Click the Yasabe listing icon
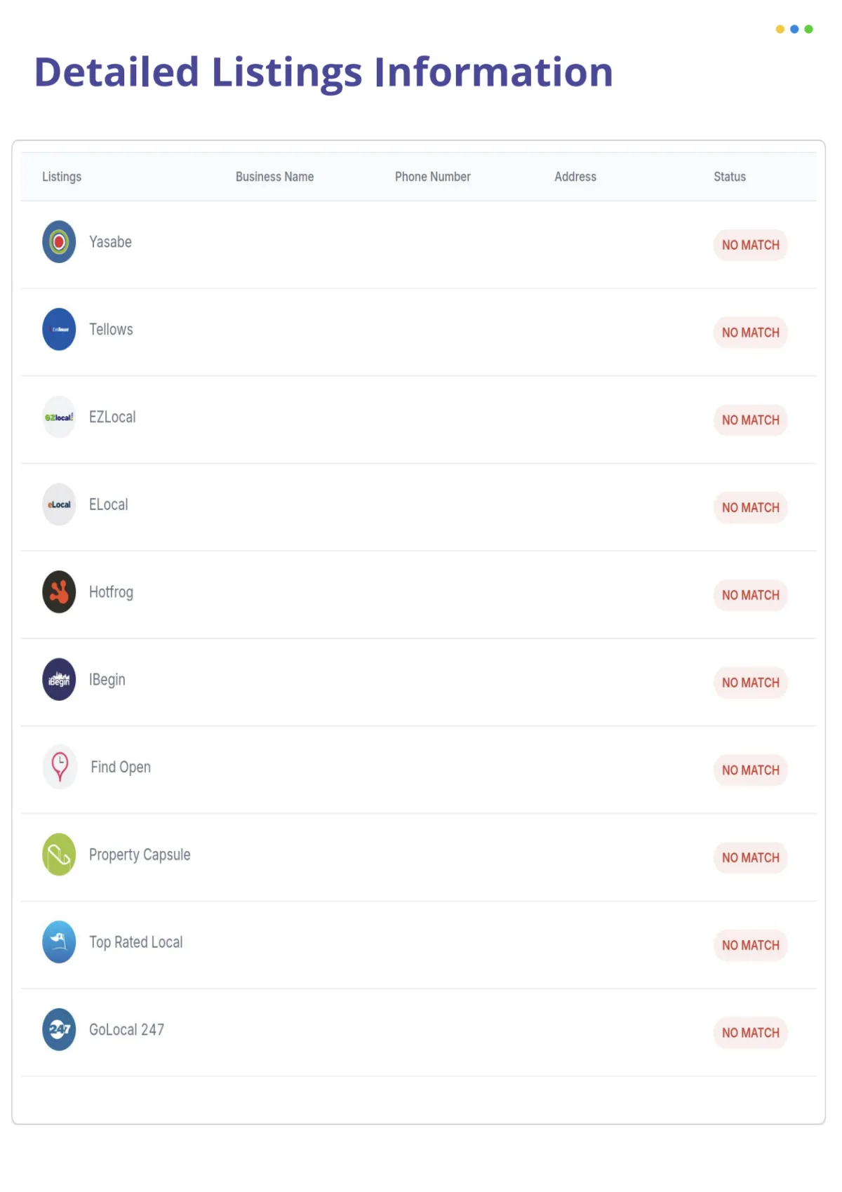Screen dimensions: 842x1192 coord(59,242)
